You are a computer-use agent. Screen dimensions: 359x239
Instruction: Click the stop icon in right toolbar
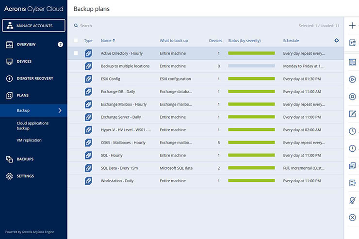[352, 96]
